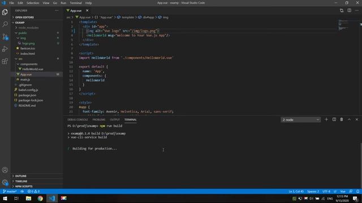Open the Extensions view
This screenshot has width=362, height=203.
[x=5, y=61]
